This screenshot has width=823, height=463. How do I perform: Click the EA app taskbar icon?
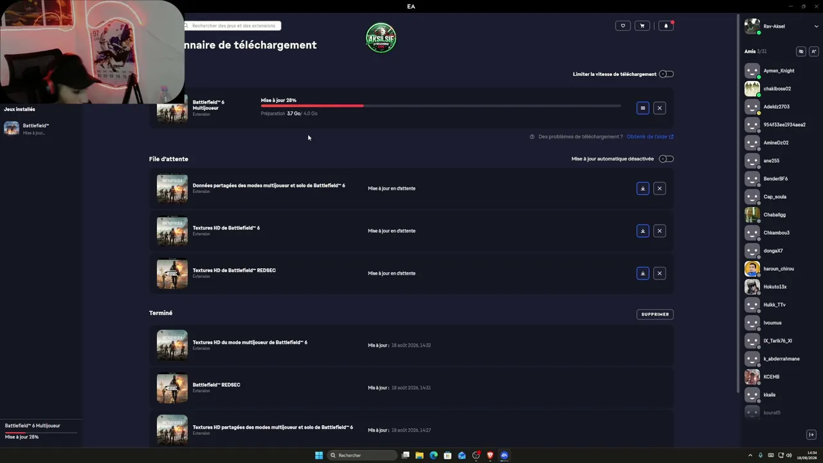coord(504,455)
